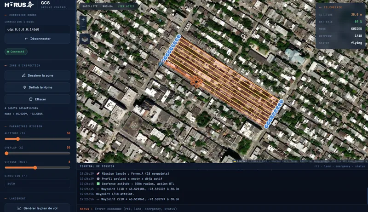368x212 pixels.
Task: Open the map layers selector
Action: [85, 39]
